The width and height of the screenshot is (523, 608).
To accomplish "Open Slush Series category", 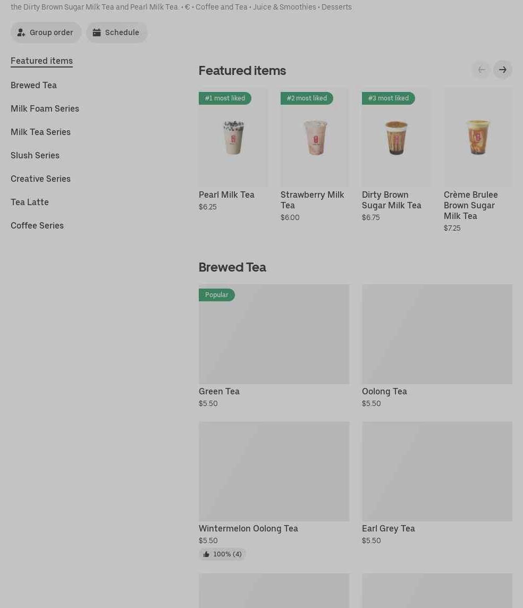I will point(35,155).
